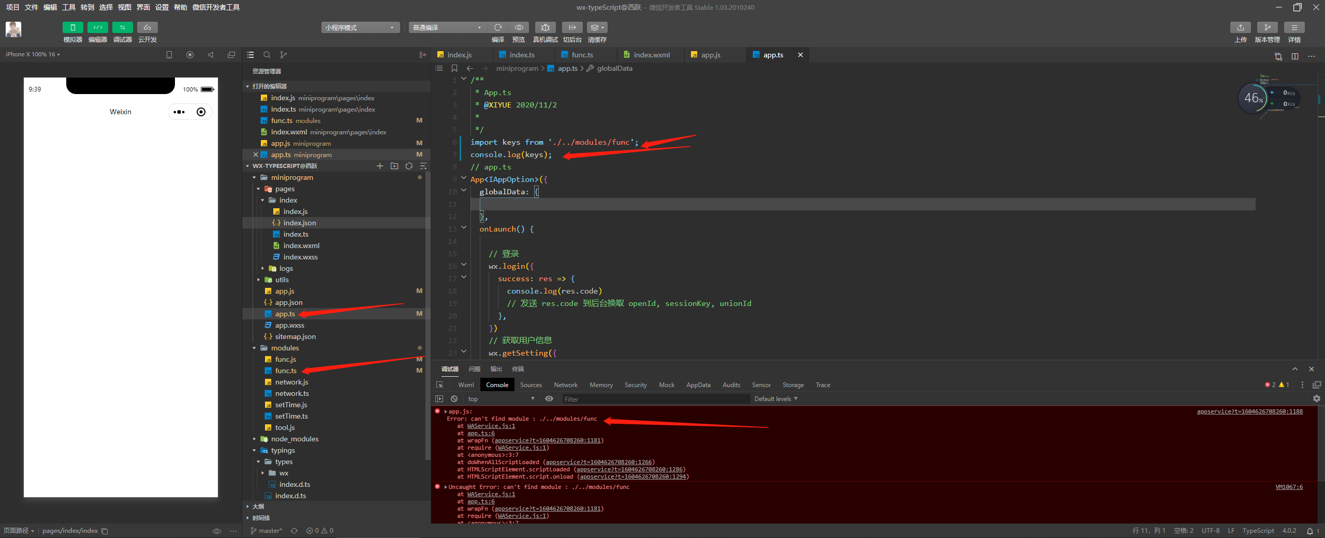
Task: Open network.ts in the modules folder
Action: tap(292, 393)
